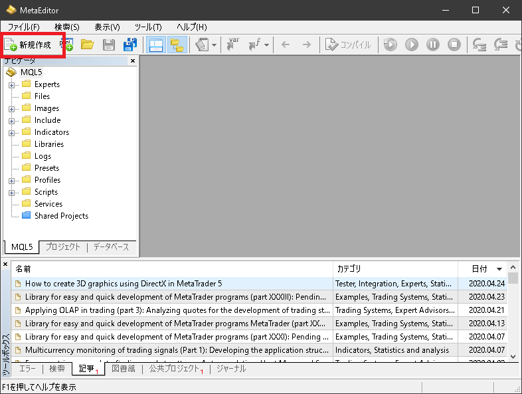Click the Step Over debug icon
The width and height of the screenshot is (522, 394).
[501, 45]
